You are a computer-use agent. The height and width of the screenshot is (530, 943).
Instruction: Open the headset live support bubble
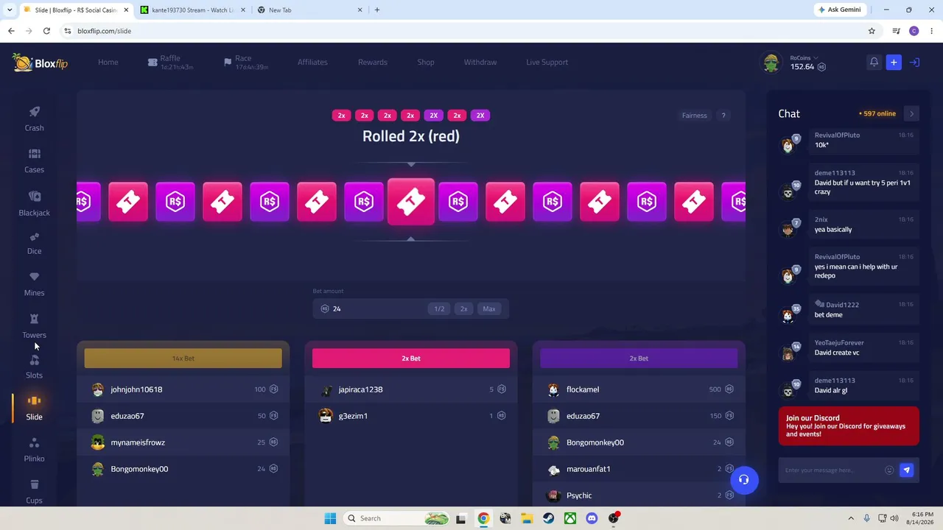pos(744,480)
